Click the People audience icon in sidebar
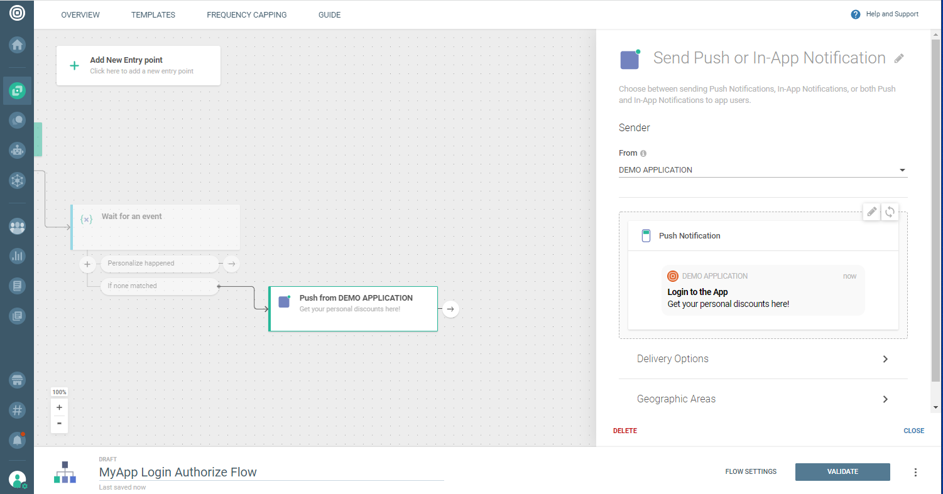 pyautogui.click(x=17, y=227)
